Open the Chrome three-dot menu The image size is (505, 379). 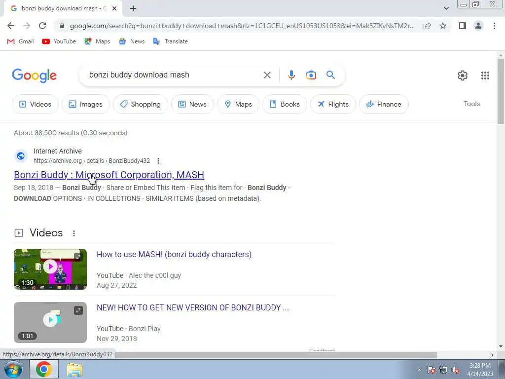pos(494,26)
